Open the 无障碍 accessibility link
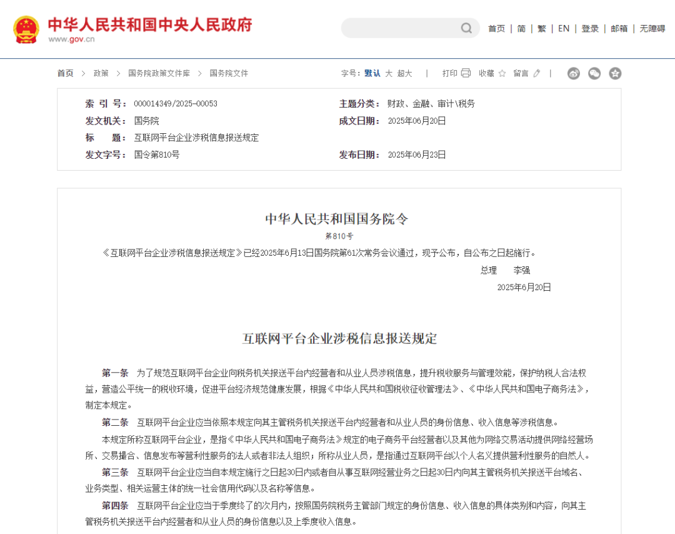The image size is (675, 534). coord(652,28)
